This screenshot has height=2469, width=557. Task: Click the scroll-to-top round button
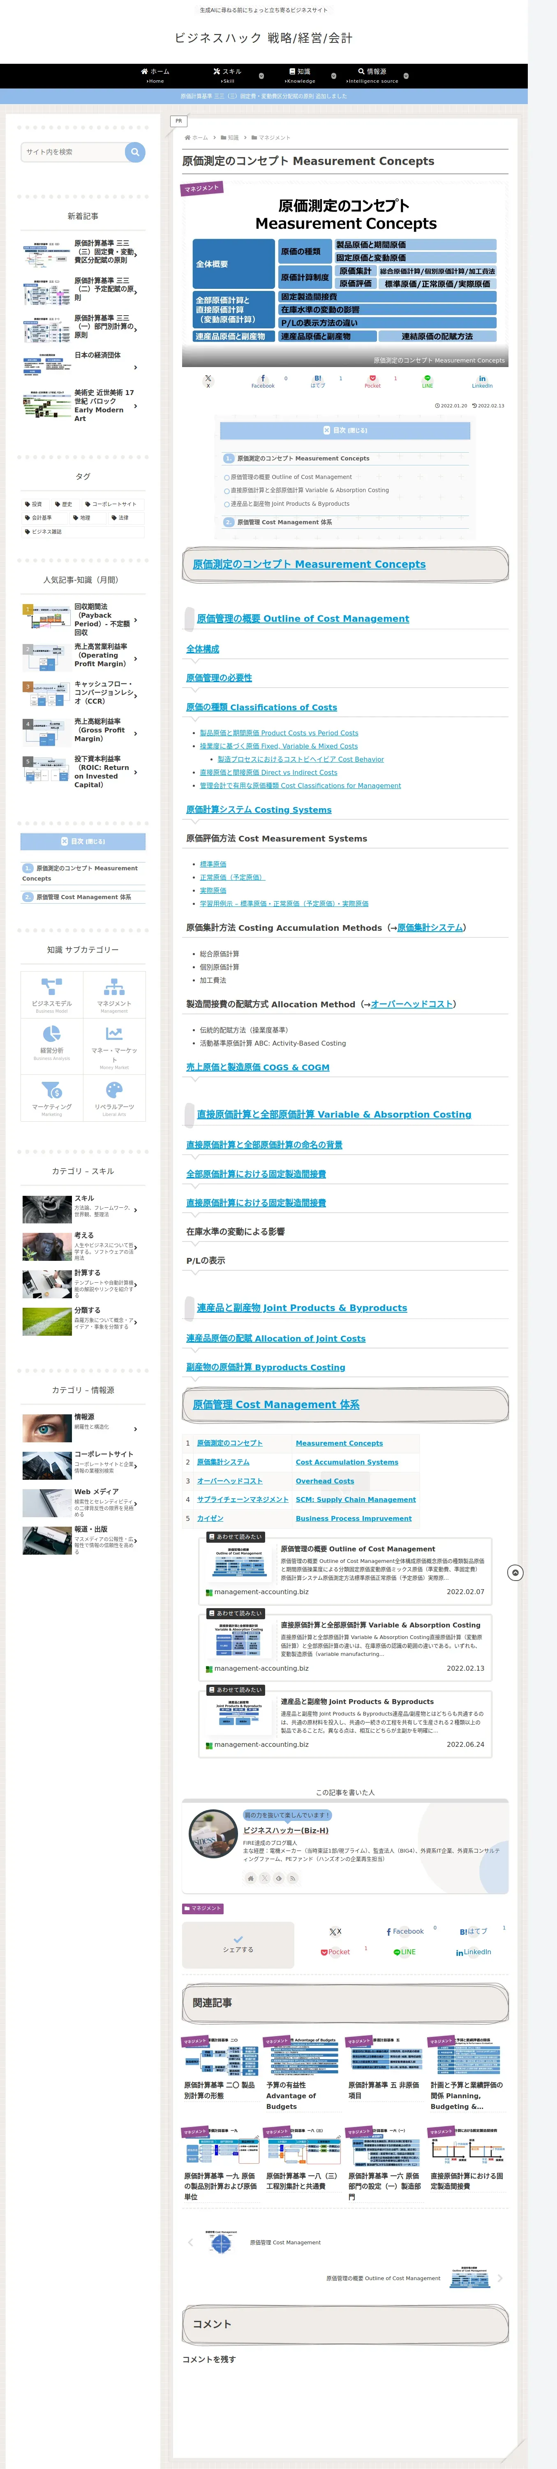point(515,1573)
